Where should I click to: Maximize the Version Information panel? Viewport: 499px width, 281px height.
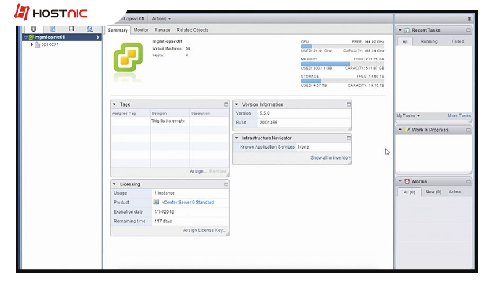pyautogui.click(x=348, y=104)
